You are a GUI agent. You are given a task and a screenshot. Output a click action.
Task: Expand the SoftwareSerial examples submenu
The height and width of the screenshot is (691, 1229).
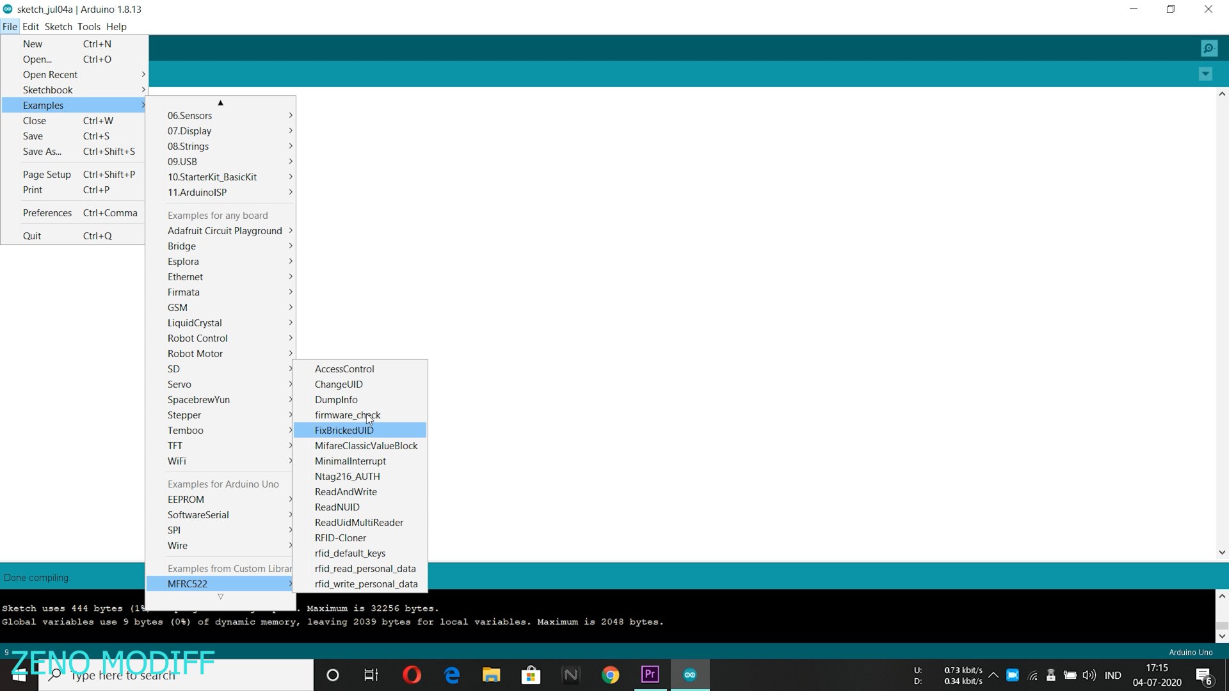pyautogui.click(x=221, y=515)
